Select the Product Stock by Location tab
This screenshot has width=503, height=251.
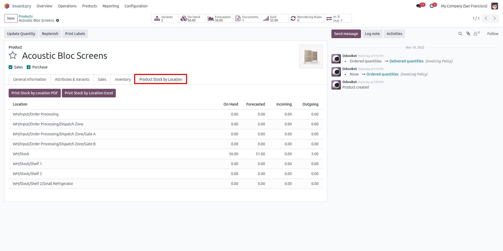point(161,79)
